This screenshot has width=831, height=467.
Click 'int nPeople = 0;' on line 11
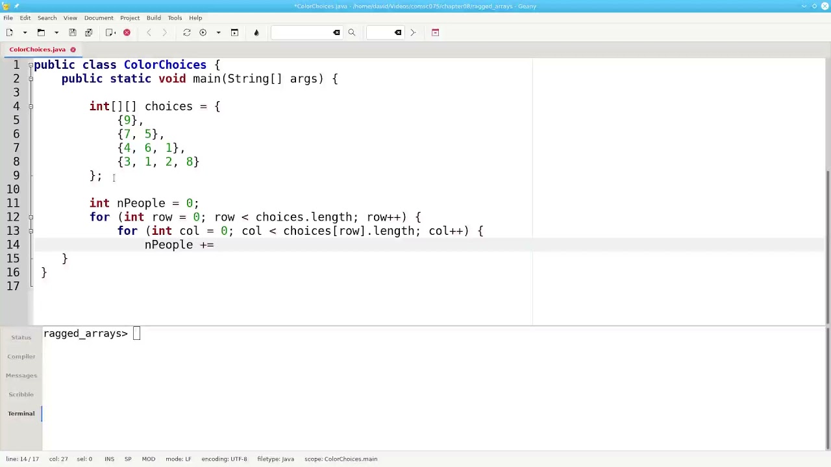pos(144,203)
